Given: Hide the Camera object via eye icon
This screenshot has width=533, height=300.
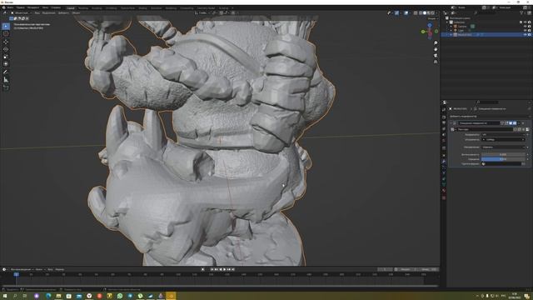Looking at the screenshot, I should point(525,26).
